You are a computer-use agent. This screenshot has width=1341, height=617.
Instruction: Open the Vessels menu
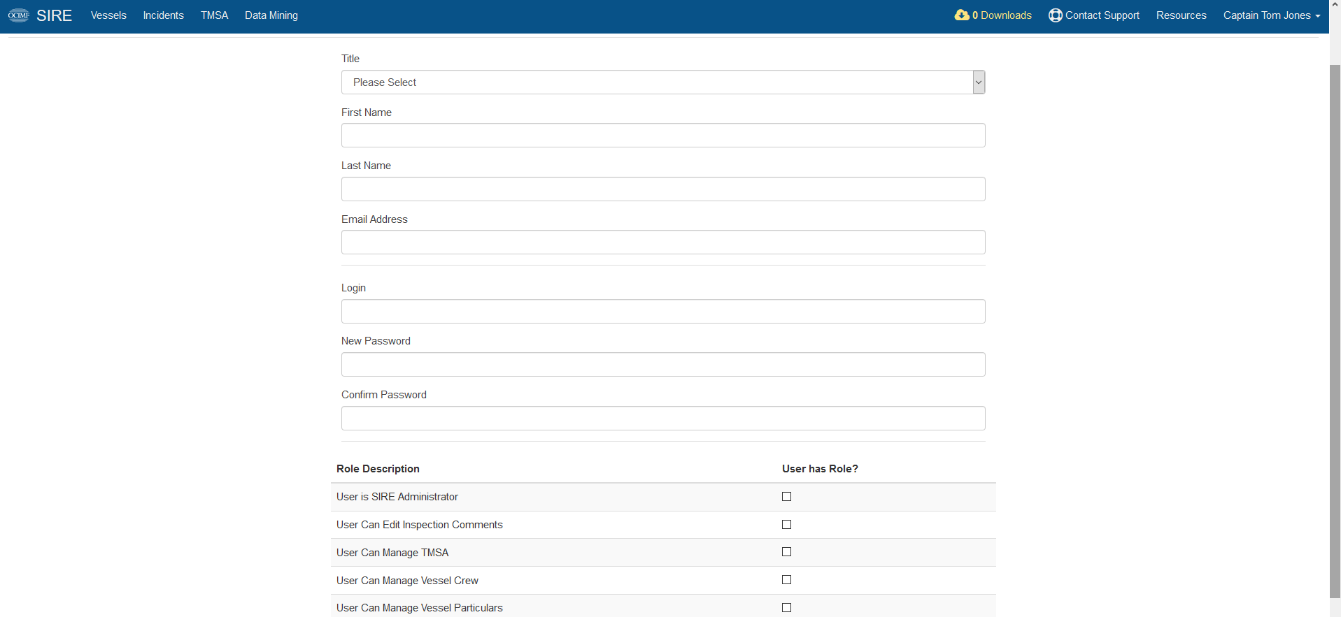click(108, 15)
